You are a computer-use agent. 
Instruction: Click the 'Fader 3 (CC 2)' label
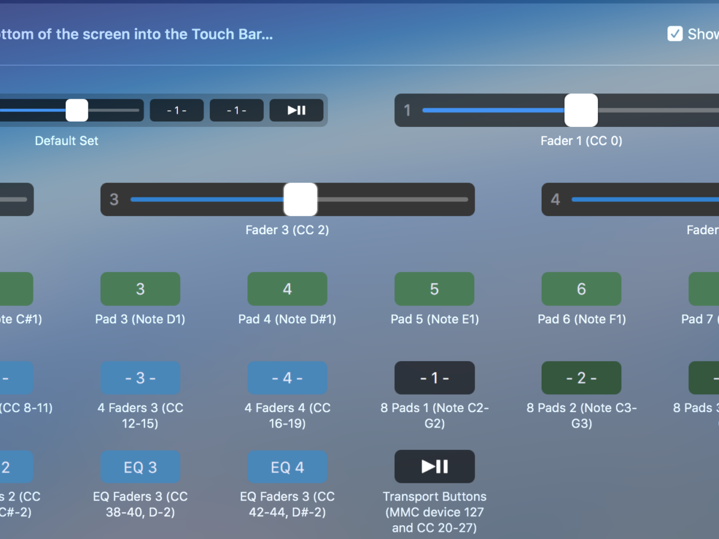[288, 230]
